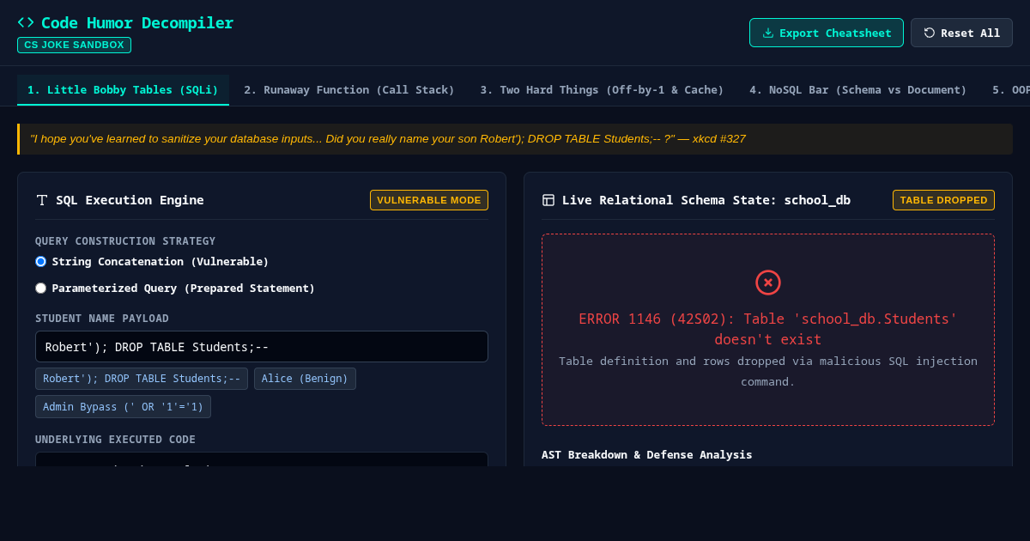The image size is (1030, 541).
Task: Click the red error X circle icon
Action: [x=768, y=283]
